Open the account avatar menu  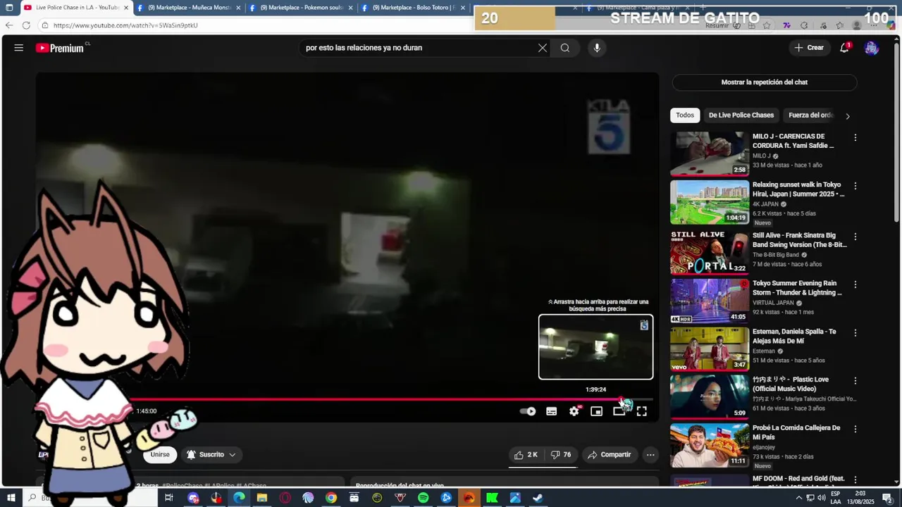[x=872, y=48]
